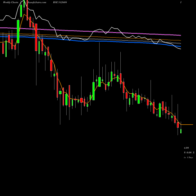Click the 'BSE 512608' symbol label
Viewport: 196px width, 196px height.
click(60, 2)
